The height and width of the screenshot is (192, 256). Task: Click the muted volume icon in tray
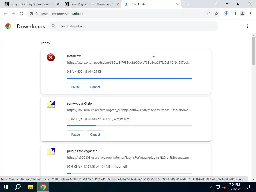pyautogui.click(x=224, y=187)
